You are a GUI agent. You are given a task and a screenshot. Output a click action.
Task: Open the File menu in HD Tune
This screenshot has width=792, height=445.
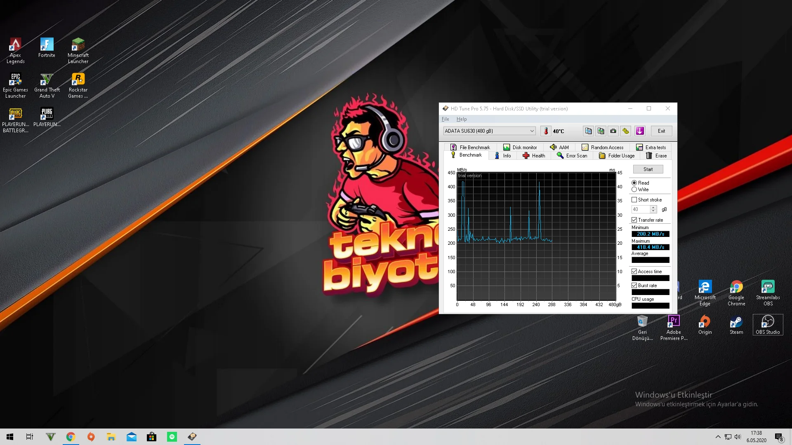click(445, 119)
